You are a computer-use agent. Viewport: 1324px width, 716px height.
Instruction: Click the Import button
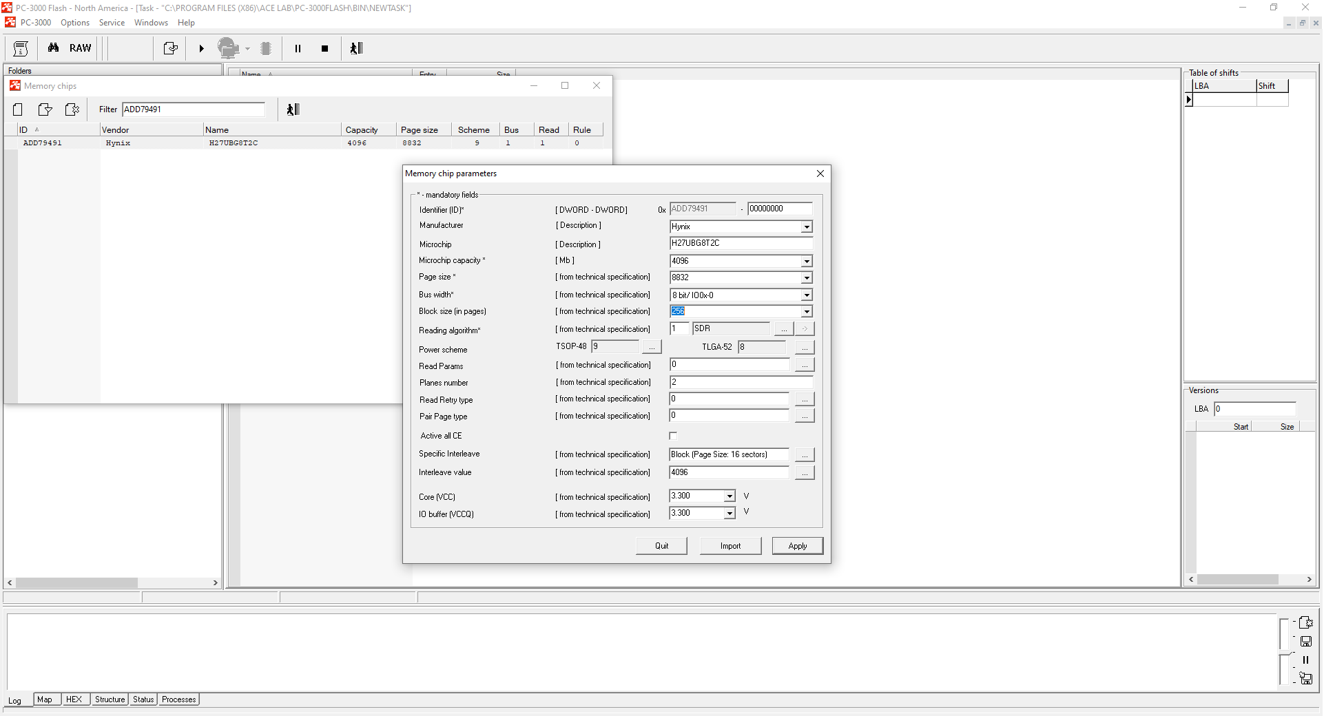tap(730, 546)
